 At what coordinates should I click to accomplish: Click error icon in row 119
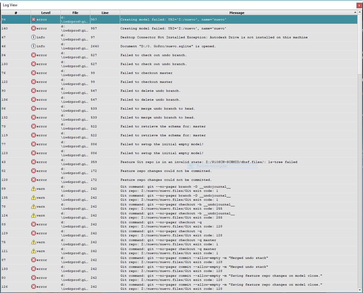click(34, 135)
